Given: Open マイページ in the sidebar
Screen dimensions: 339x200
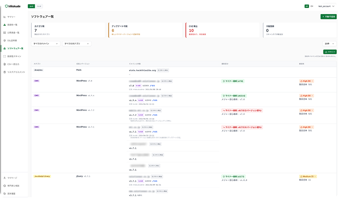Looking at the screenshot, I should [12, 178].
